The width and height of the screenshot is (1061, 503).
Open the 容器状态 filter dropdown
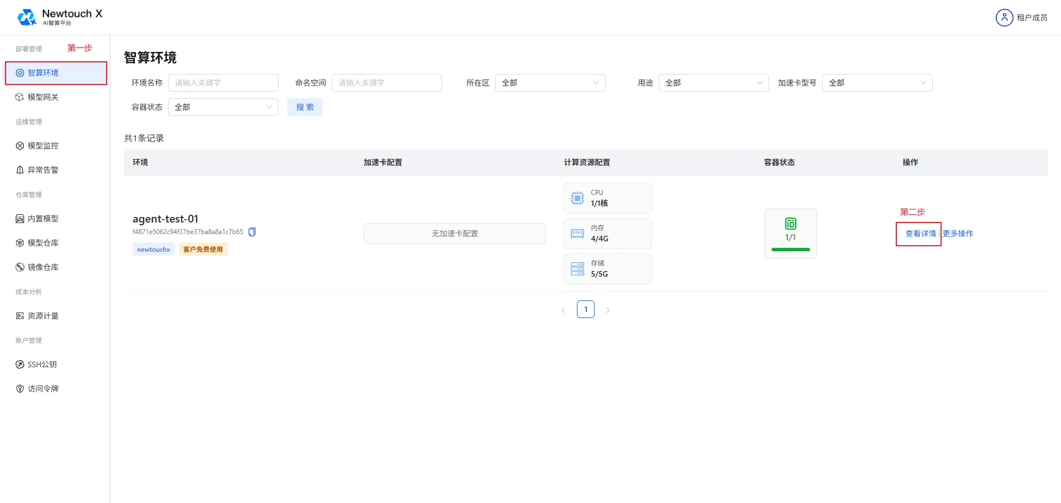[x=223, y=107]
